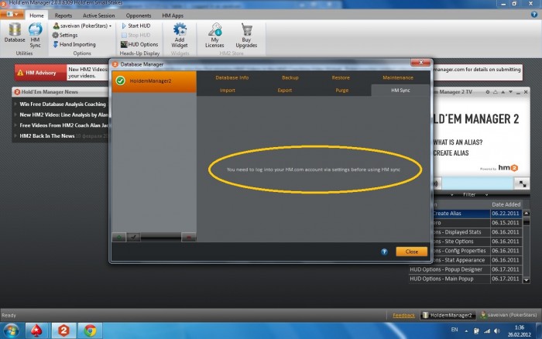Open the orange application menu dropdown
This screenshot has width=542, height=339.
coord(12,14)
